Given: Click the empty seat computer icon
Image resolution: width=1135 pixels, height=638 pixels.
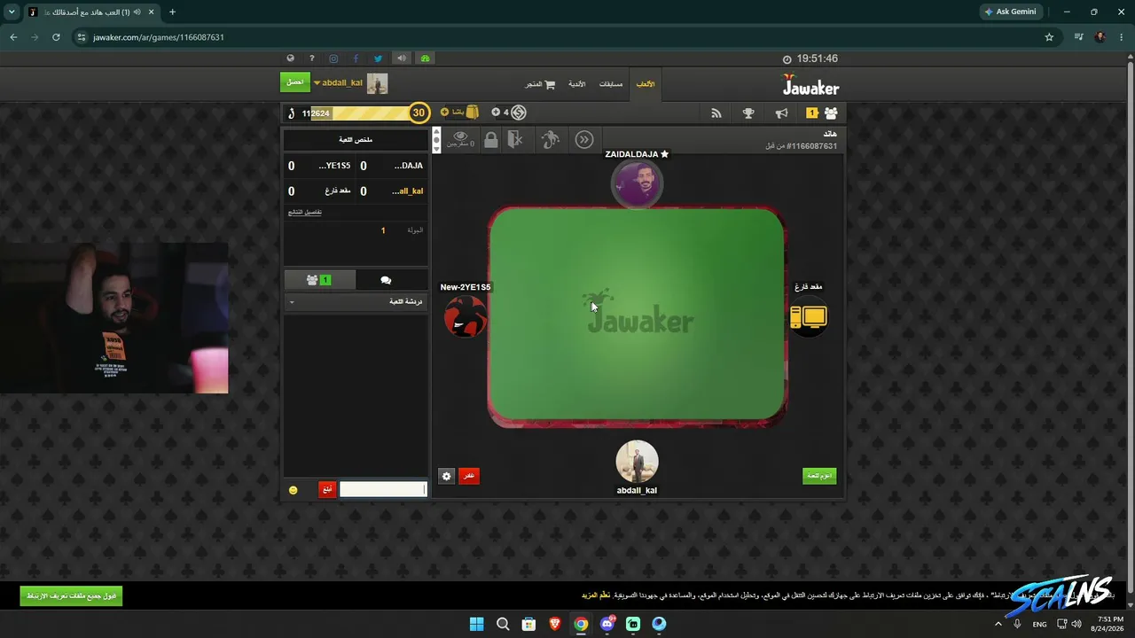Looking at the screenshot, I should pyautogui.click(x=808, y=317).
